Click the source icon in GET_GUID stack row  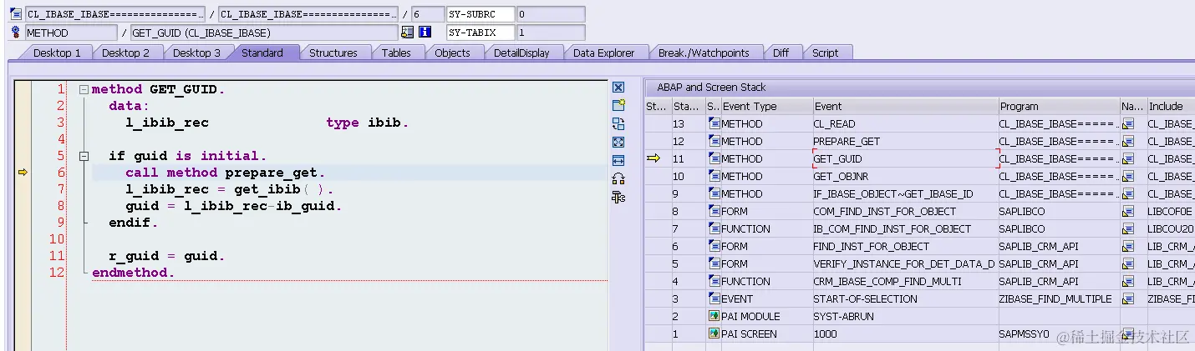pyautogui.click(x=714, y=158)
